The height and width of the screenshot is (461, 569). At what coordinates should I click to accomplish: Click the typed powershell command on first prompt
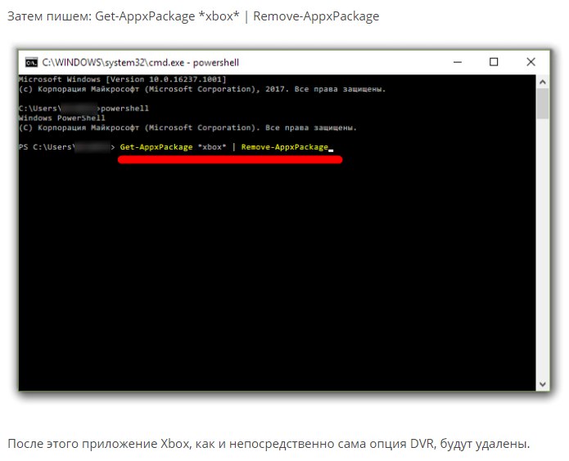click(x=125, y=108)
